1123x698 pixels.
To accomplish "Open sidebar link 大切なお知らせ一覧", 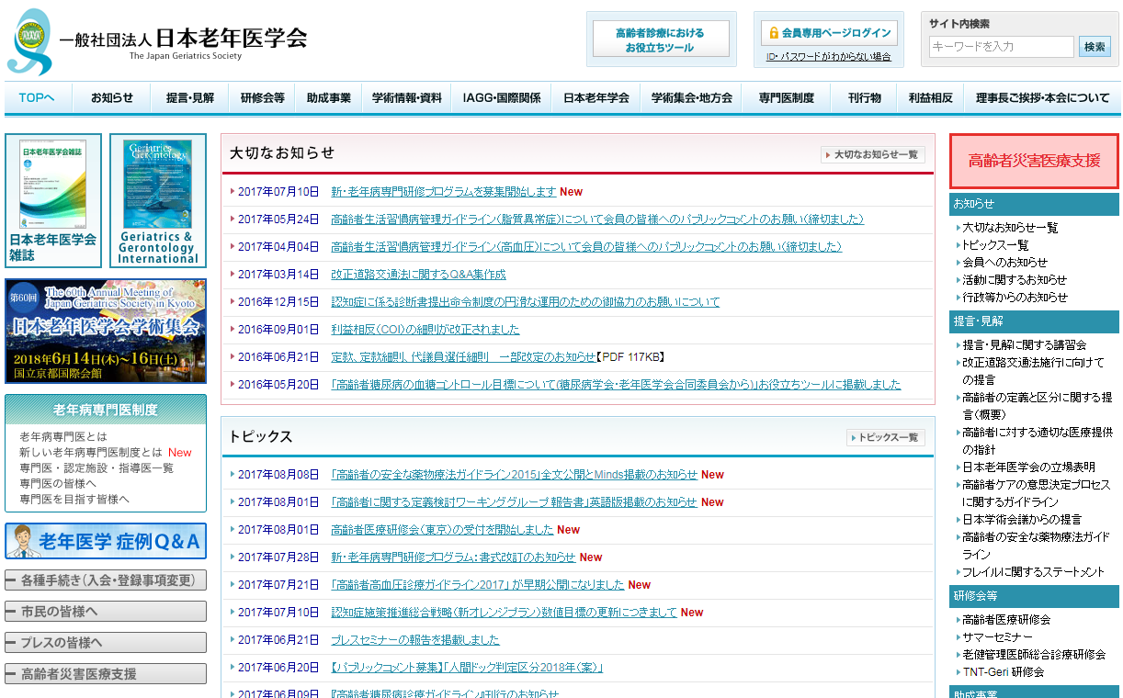I will [x=1010, y=227].
